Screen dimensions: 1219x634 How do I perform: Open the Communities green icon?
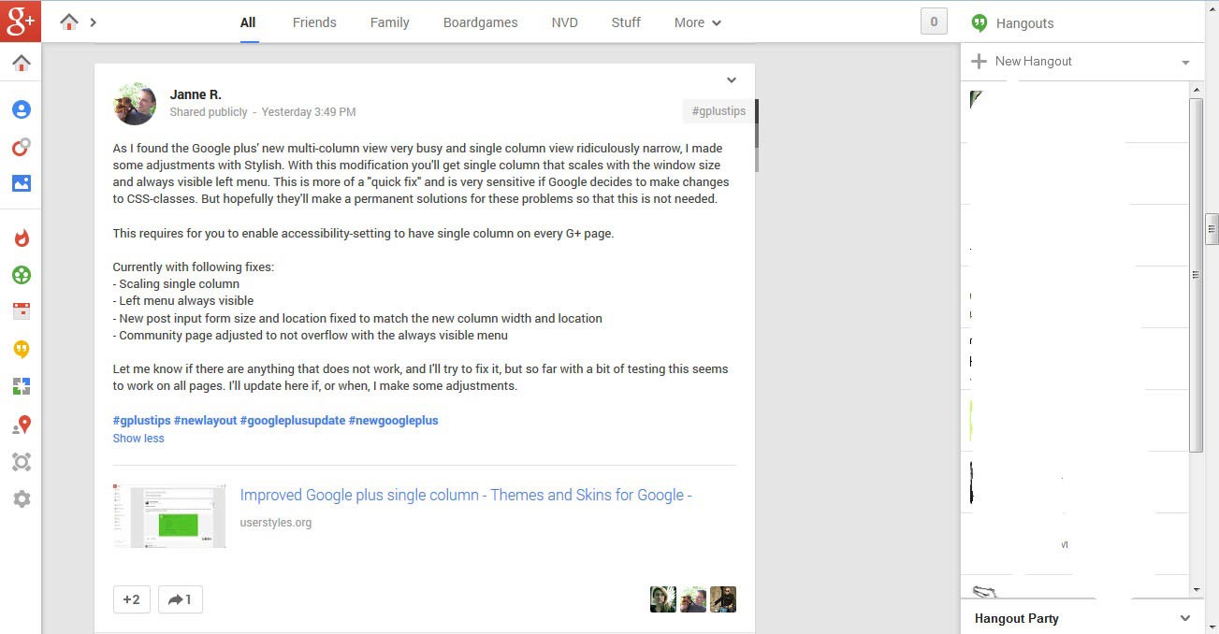22,275
